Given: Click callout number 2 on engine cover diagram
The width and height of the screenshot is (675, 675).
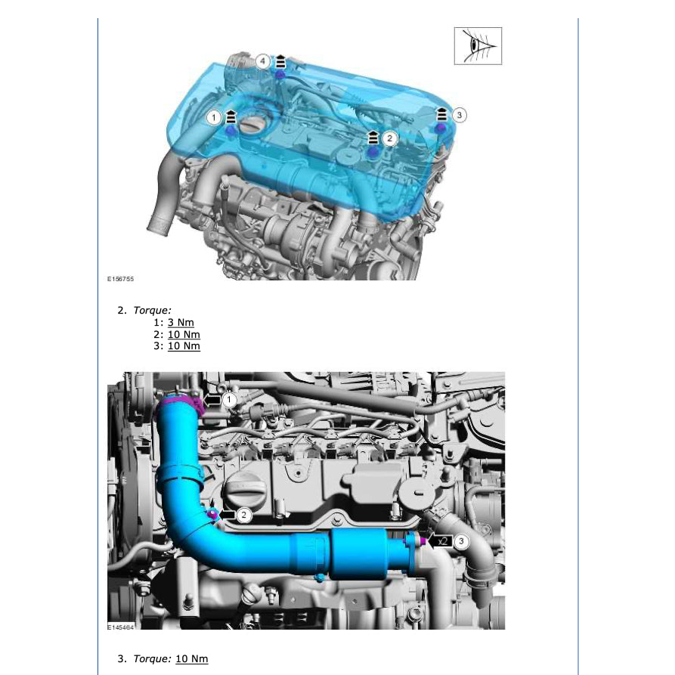Looking at the screenshot, I should click(x=389, y=138).
